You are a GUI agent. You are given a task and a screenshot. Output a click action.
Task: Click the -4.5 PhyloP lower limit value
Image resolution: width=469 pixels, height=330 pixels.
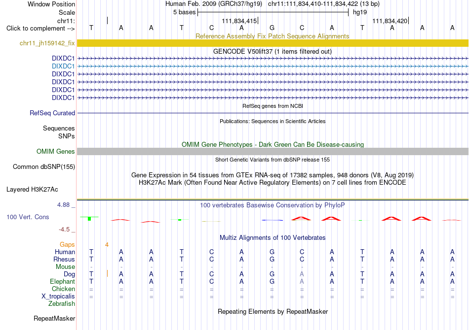(64, 230)
